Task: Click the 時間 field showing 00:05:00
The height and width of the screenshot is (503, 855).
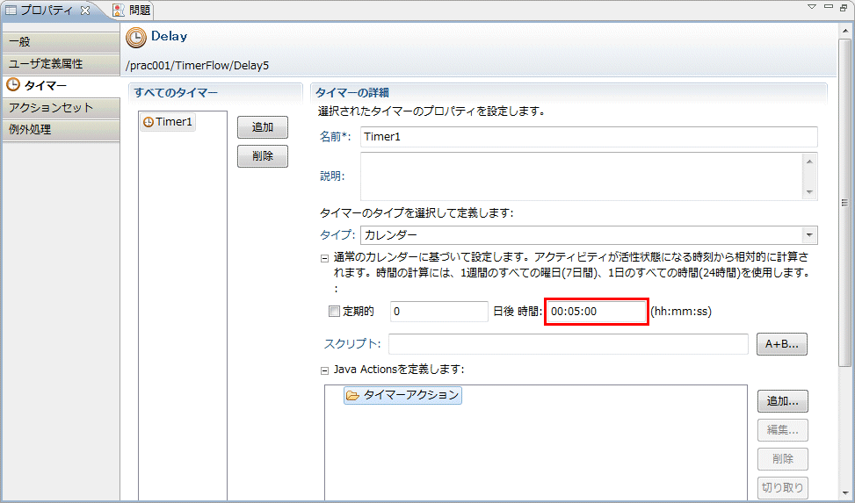Action: (x=596, y=312)
